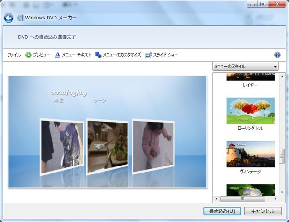The height and width of the screenshot is (222, 289).
Task: Select the Rolling Hills (ローリング ヒル) style thumbnail
Action: coord(250,111)
